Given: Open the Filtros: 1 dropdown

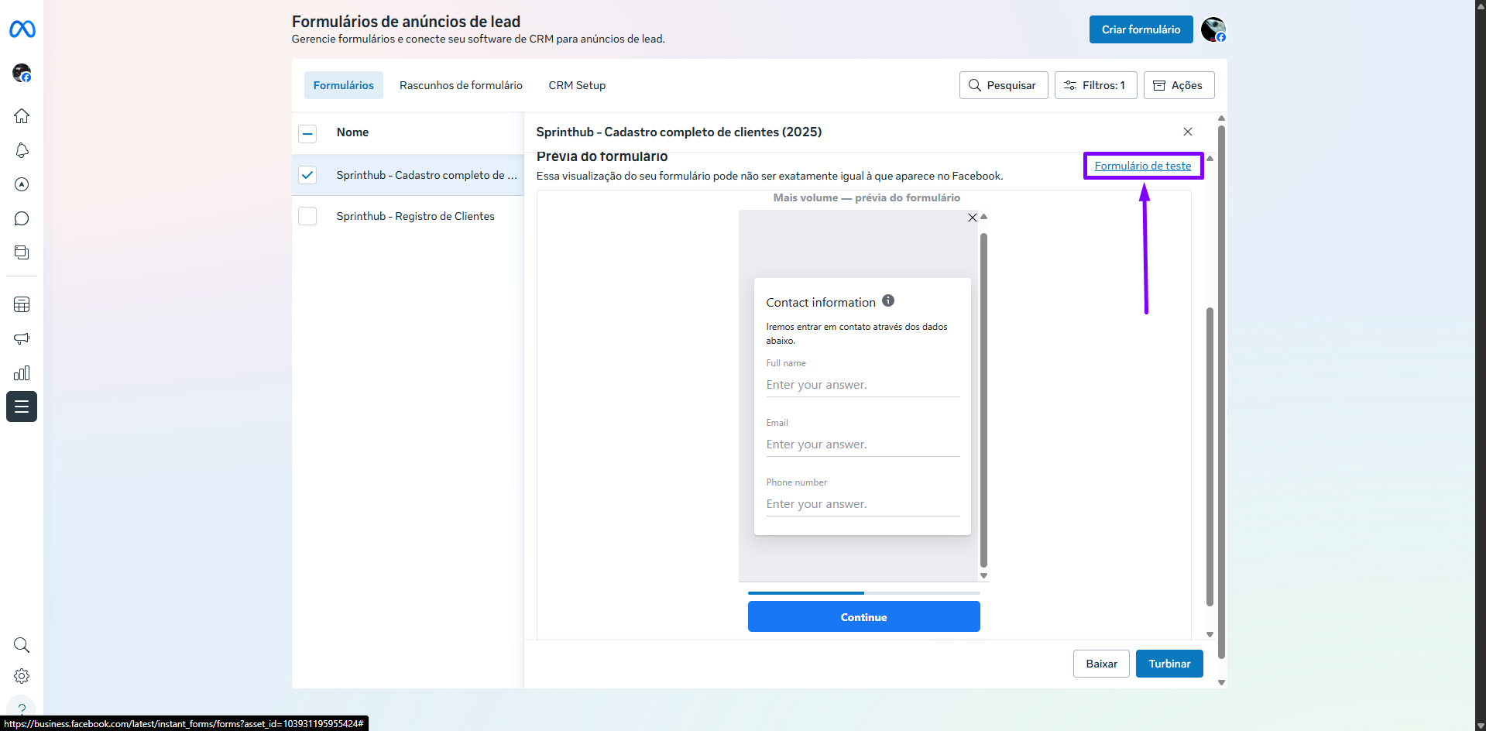Looking at the screenshot, I should pos(1095,85).
